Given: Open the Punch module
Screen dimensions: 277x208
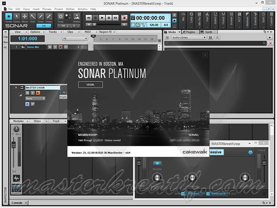Looking at the screenshot, I should coord(223,20).
